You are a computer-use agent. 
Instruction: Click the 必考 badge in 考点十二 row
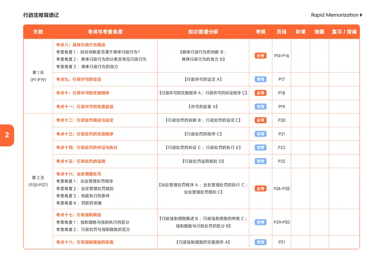[x=260, y=120]
